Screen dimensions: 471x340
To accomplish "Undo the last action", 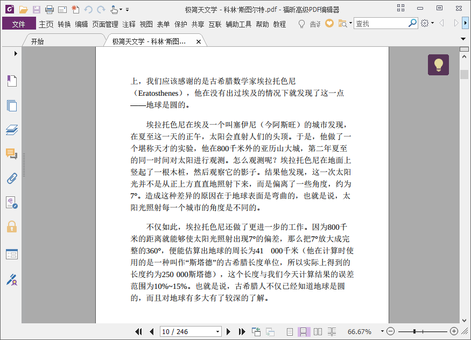I will pos(88,10).
